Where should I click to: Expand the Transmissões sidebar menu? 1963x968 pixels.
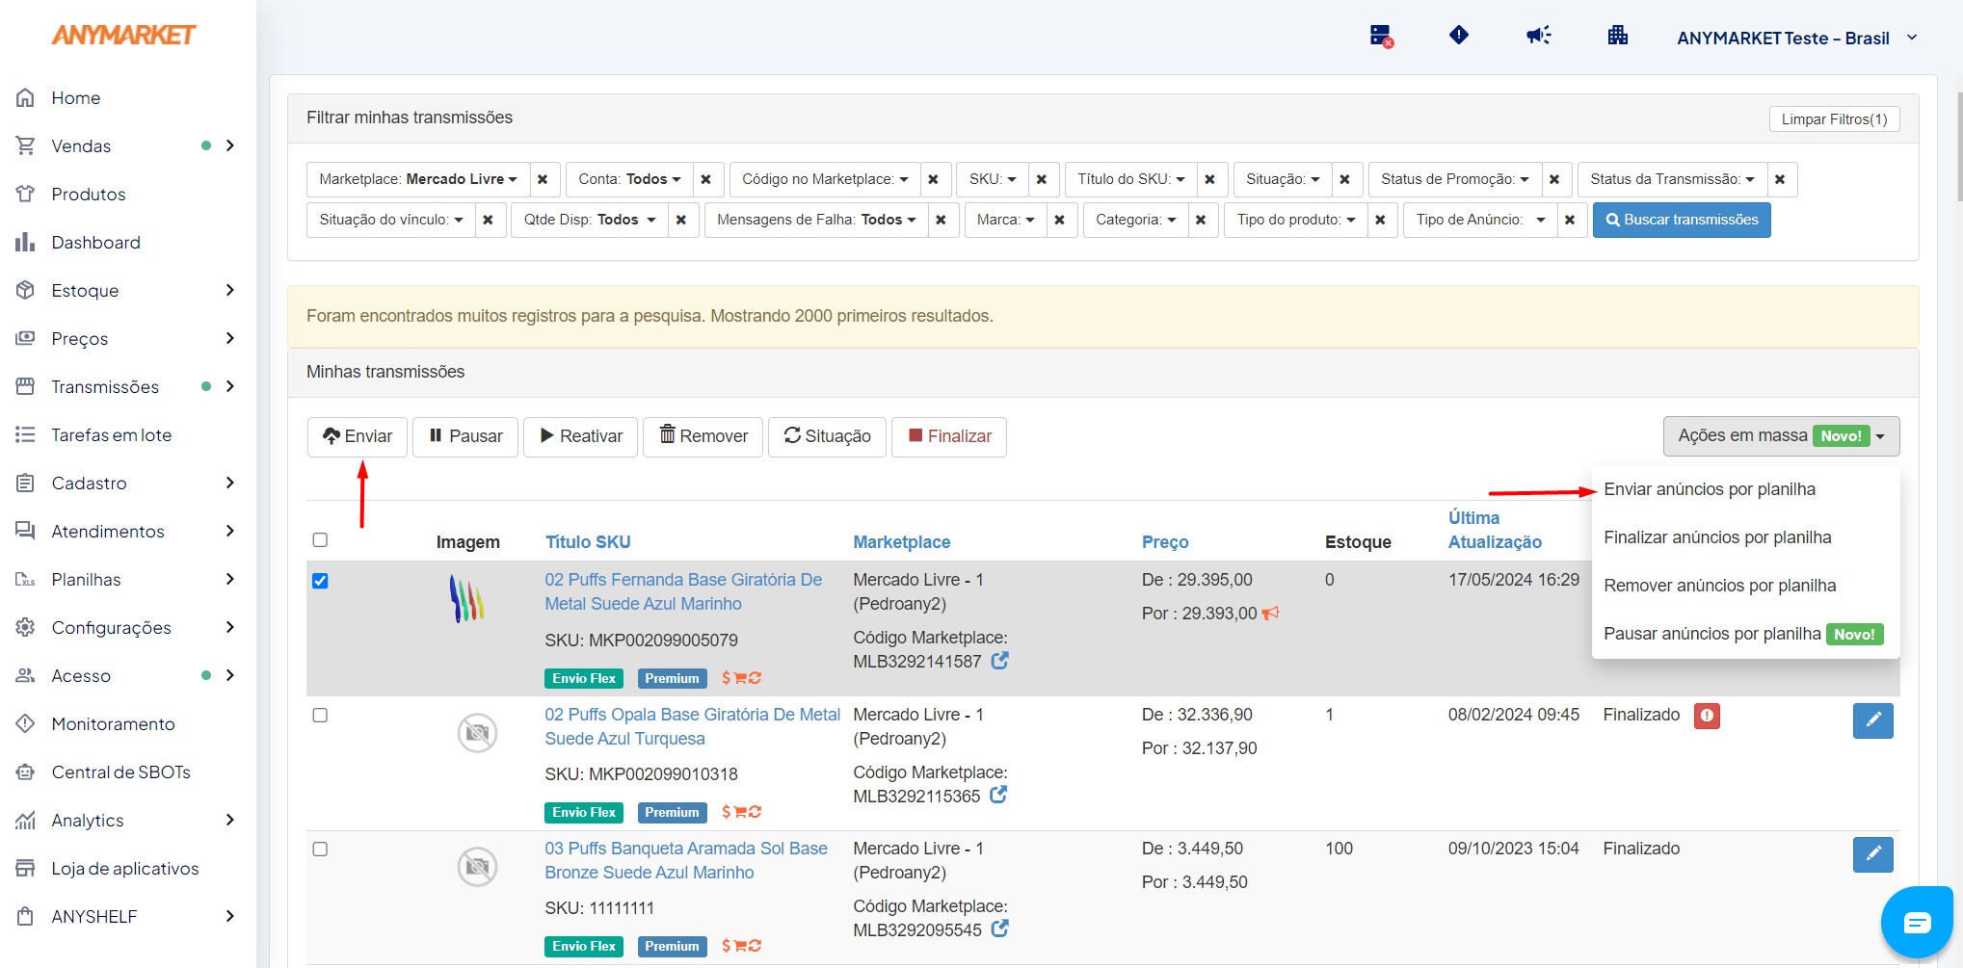230,386
